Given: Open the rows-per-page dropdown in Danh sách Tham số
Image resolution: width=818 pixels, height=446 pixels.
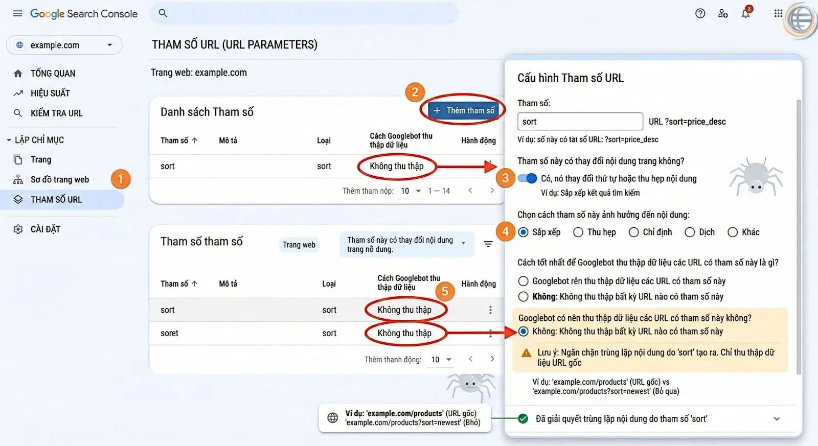Looking at the screenshot, I should [411, 191].
